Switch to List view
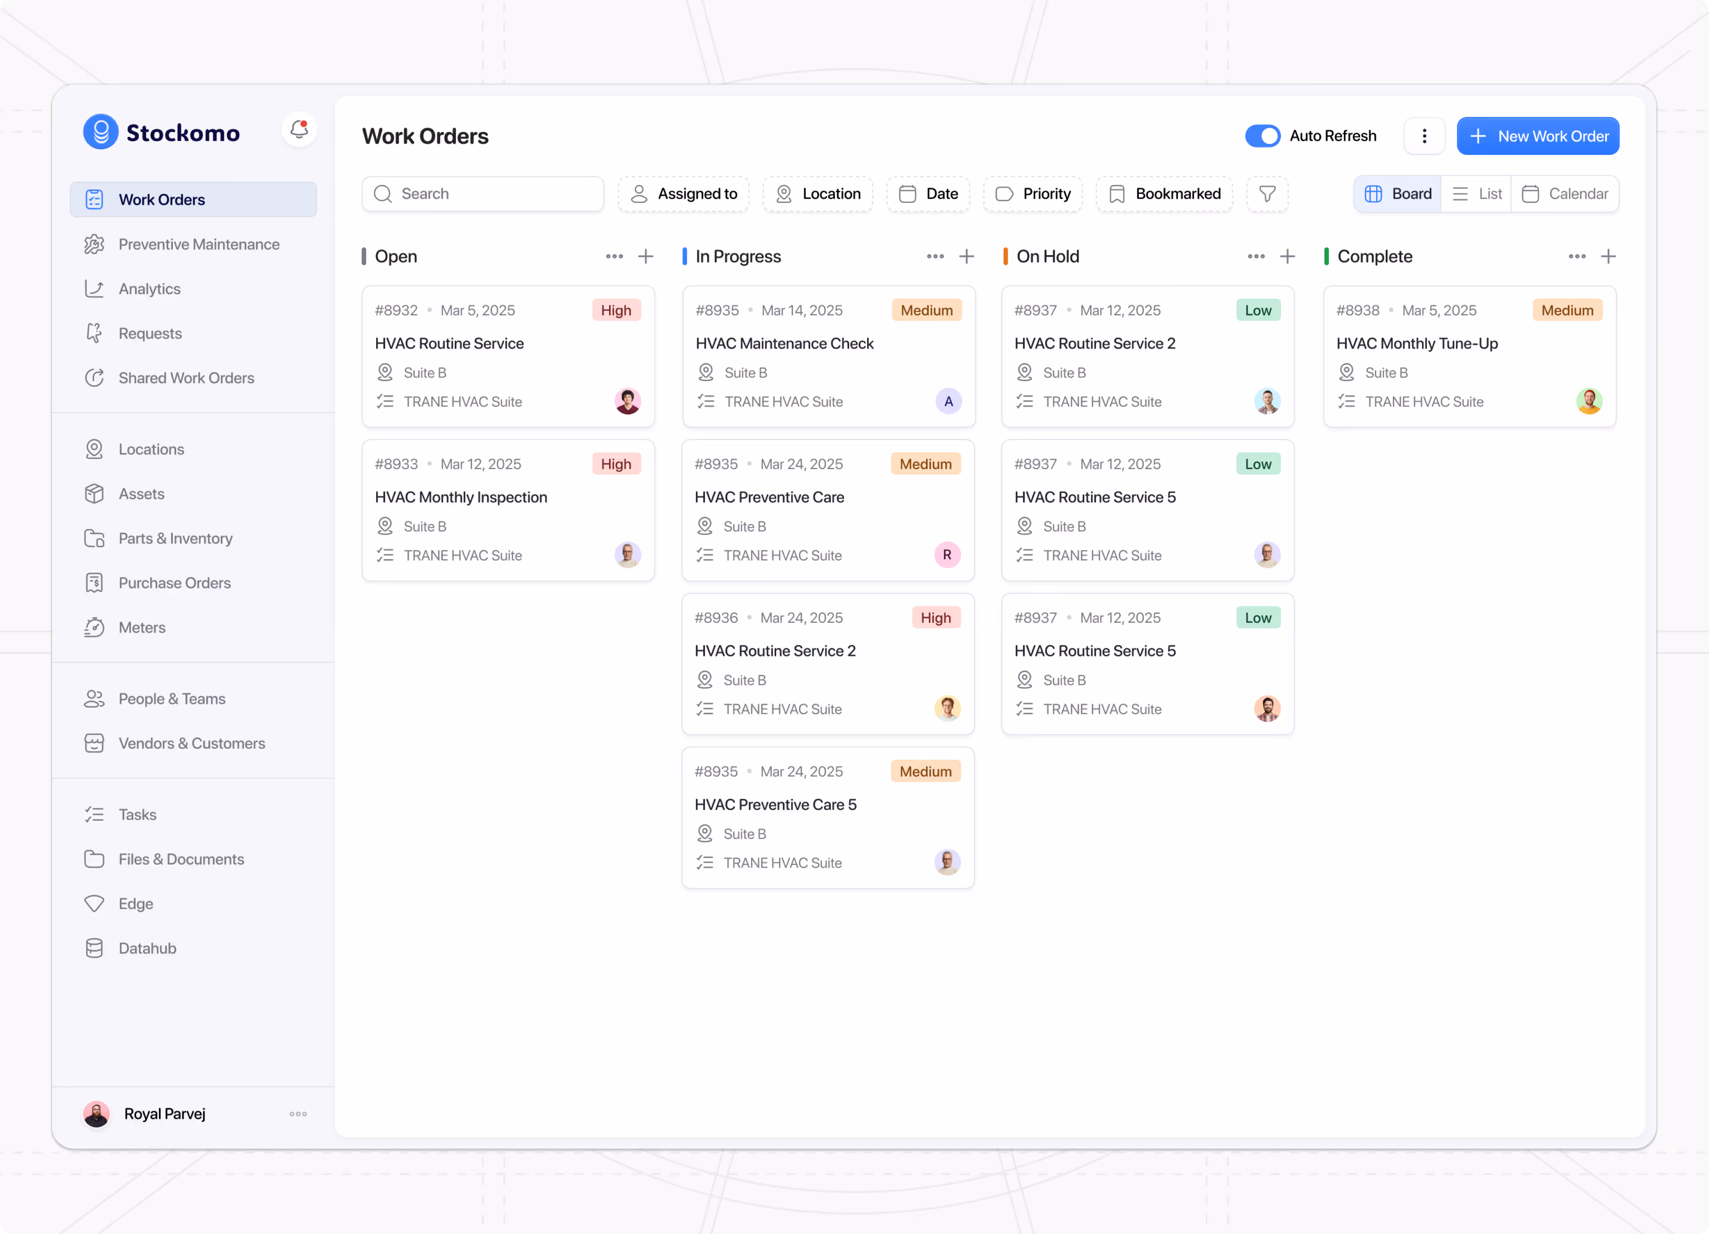 (x=1476, y=193)
